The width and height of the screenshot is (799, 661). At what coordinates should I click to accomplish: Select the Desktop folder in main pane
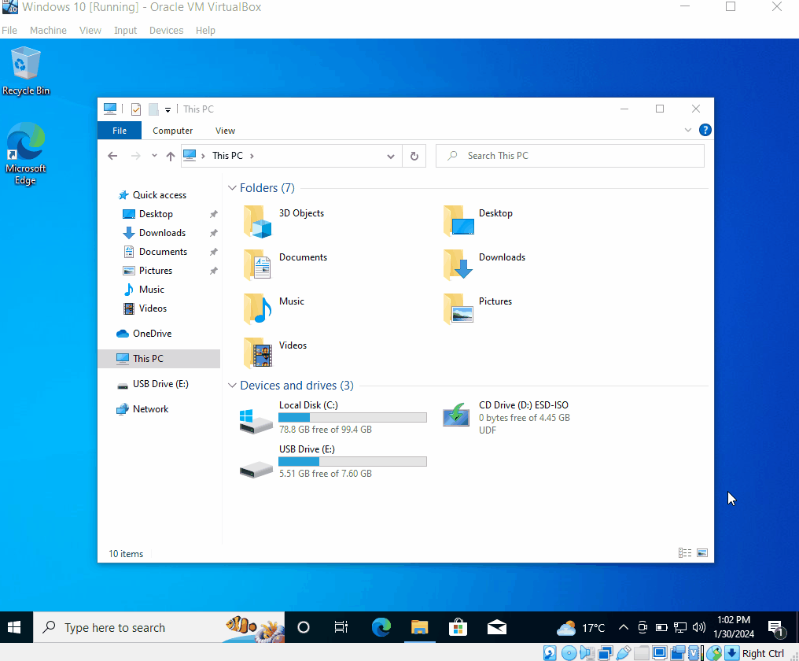coord(478,221)
